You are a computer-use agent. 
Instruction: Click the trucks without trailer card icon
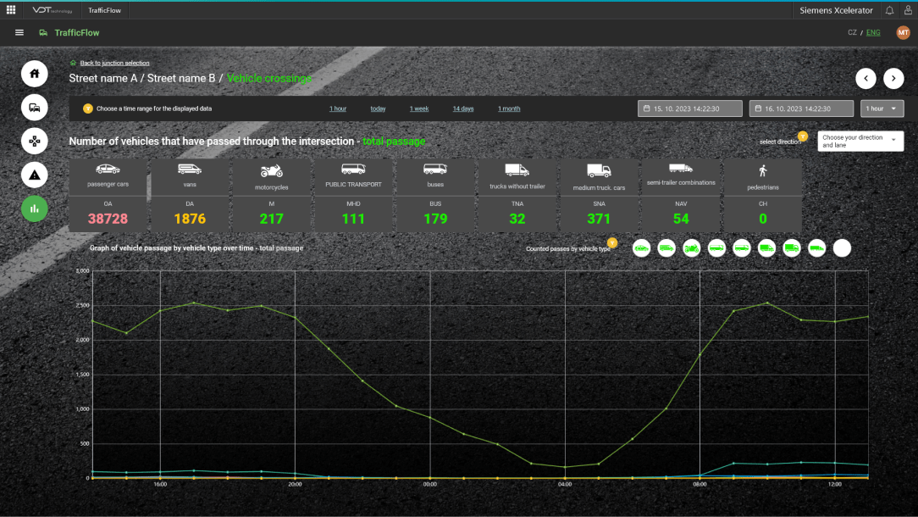pyautogui.click(x=517, y=170)
